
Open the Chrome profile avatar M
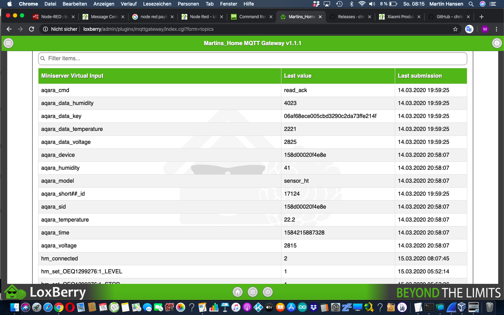pos(485,29)
